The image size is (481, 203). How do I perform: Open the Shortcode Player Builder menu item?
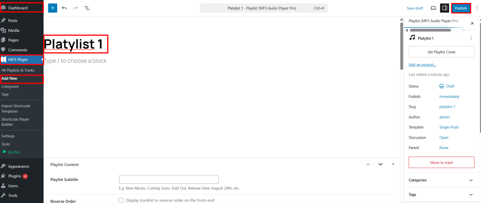[x=15, y=122]
